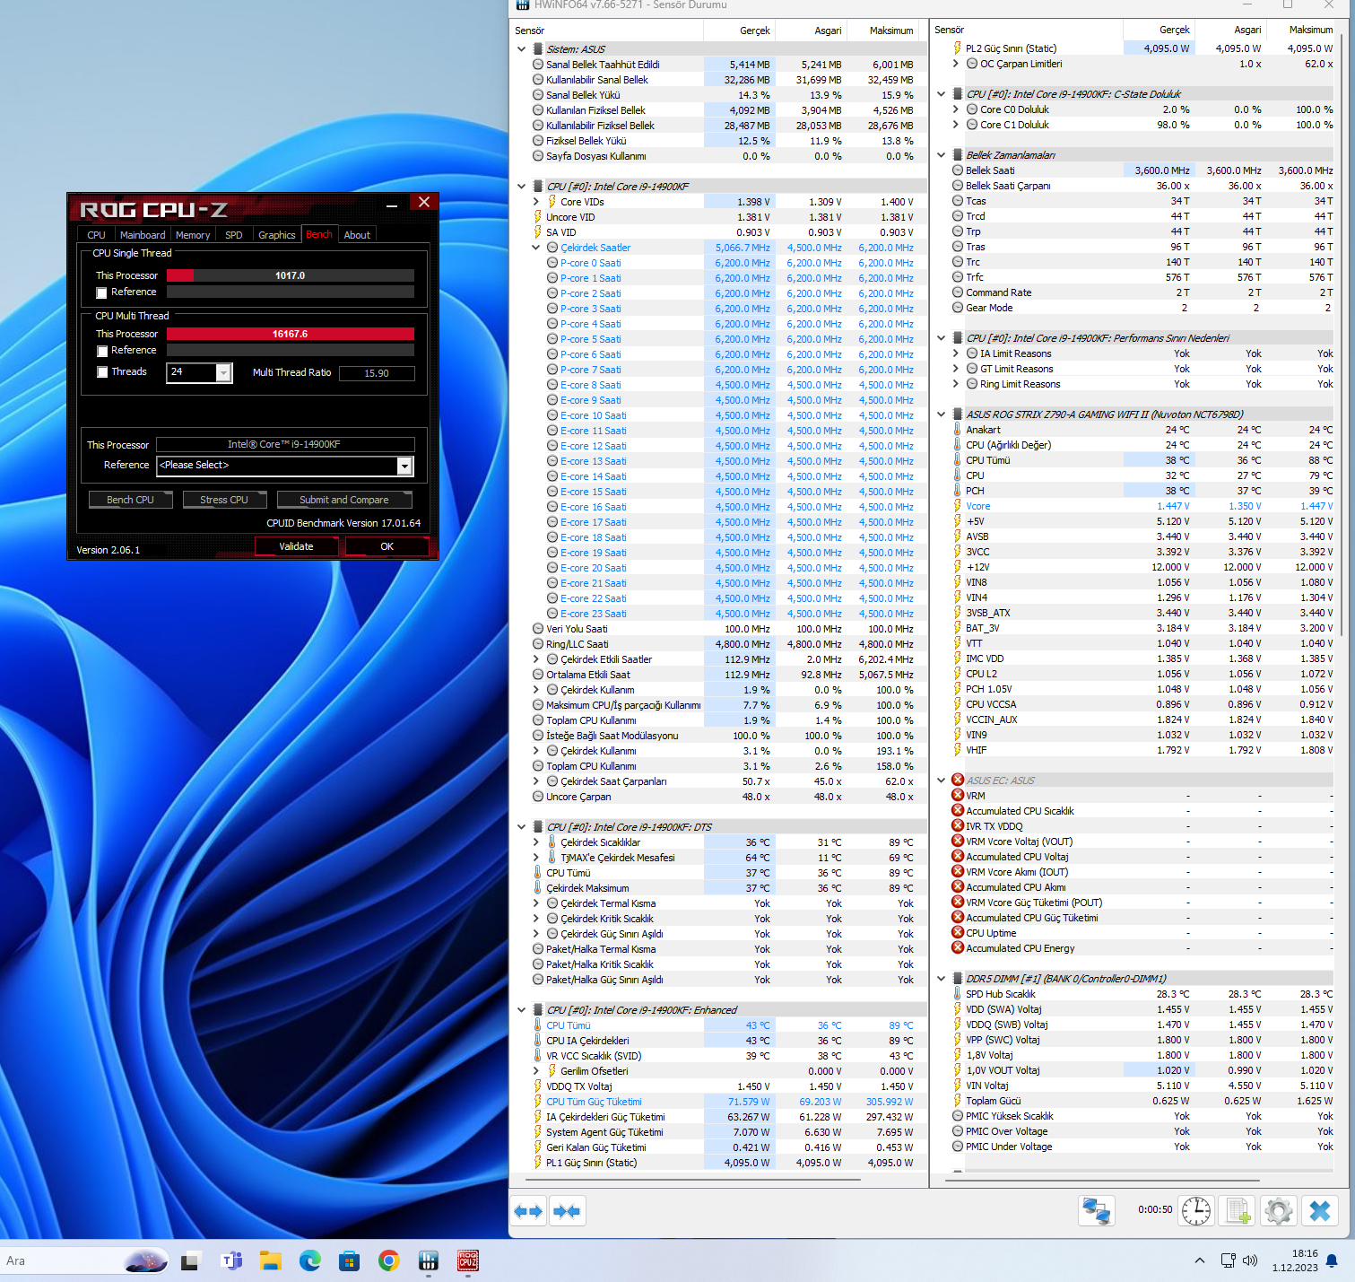This screenshot has width=1355, height=1282.
Task: Click the lightning icon beside Vcore row
Action: coord(958,506)
